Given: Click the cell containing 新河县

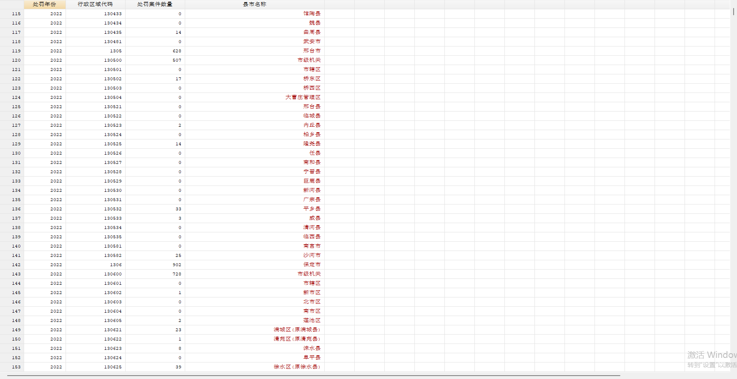Looking at the screenshot, I should point(255,191).
